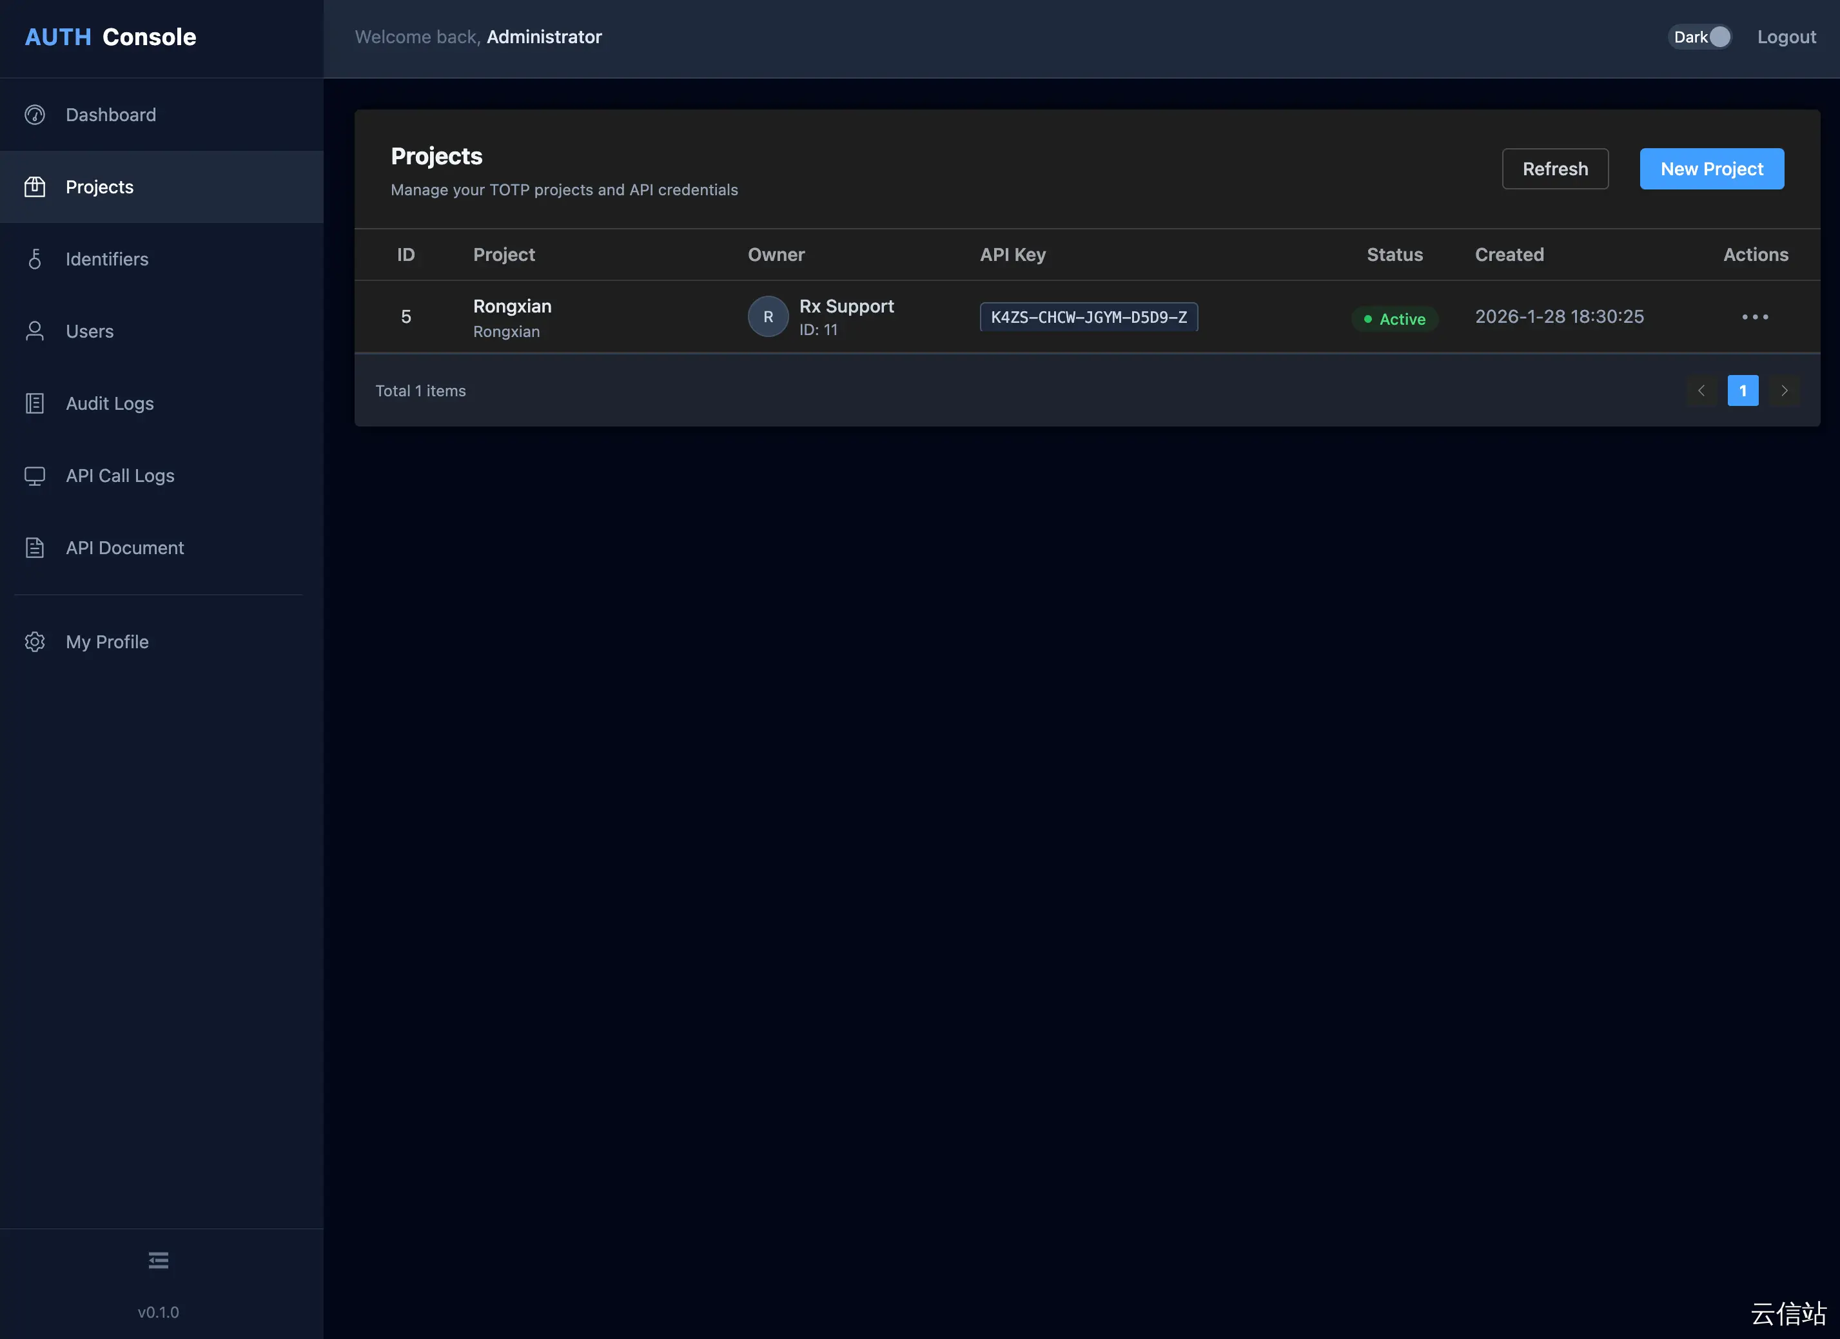1840x1339 pixels.
Task: Select page 1 in pagination
Action: click(1743, 391)
